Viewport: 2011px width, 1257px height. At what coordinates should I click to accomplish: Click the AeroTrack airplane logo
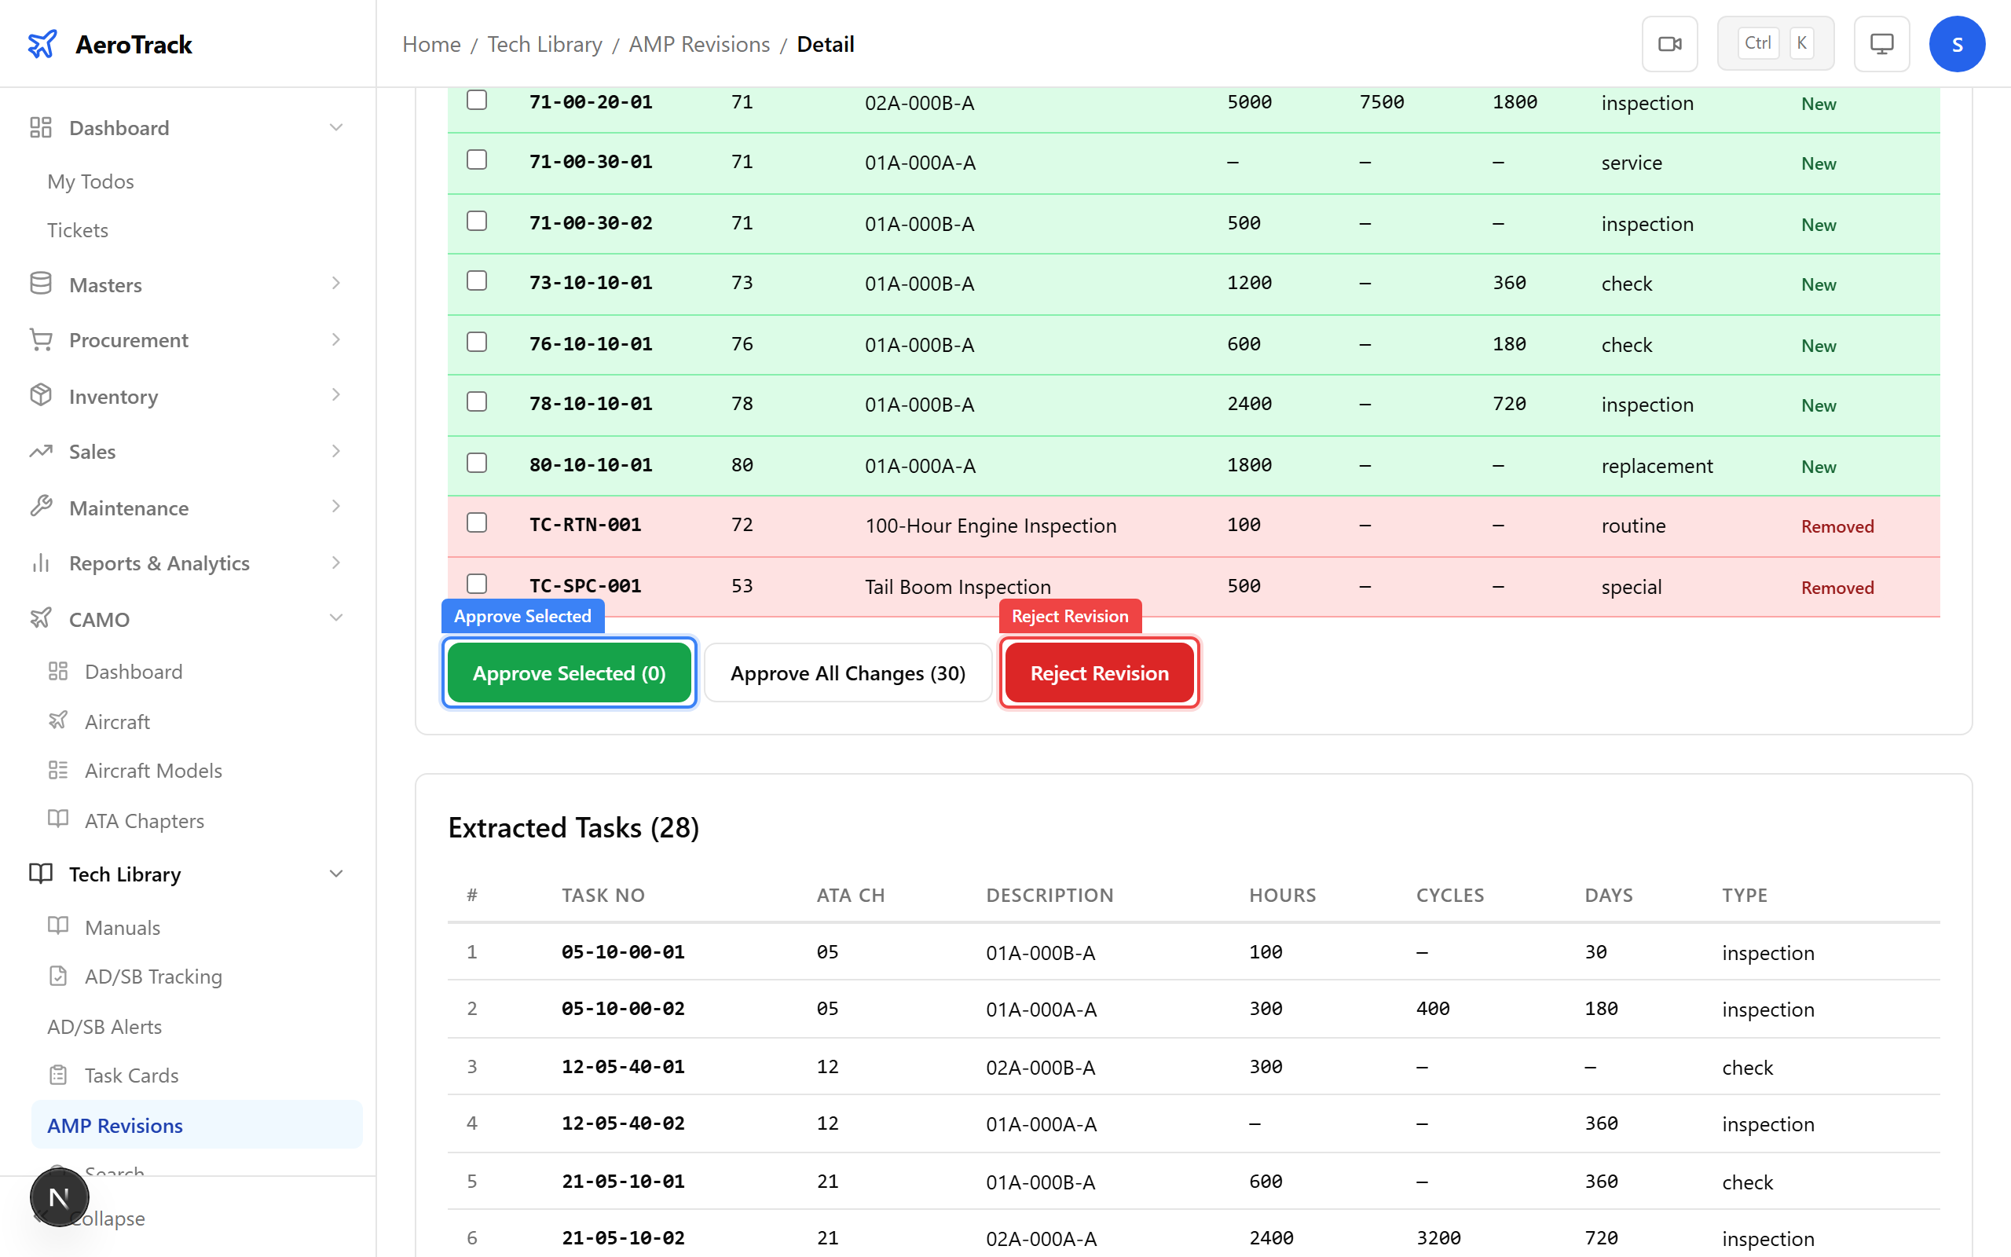pos(42,44)
